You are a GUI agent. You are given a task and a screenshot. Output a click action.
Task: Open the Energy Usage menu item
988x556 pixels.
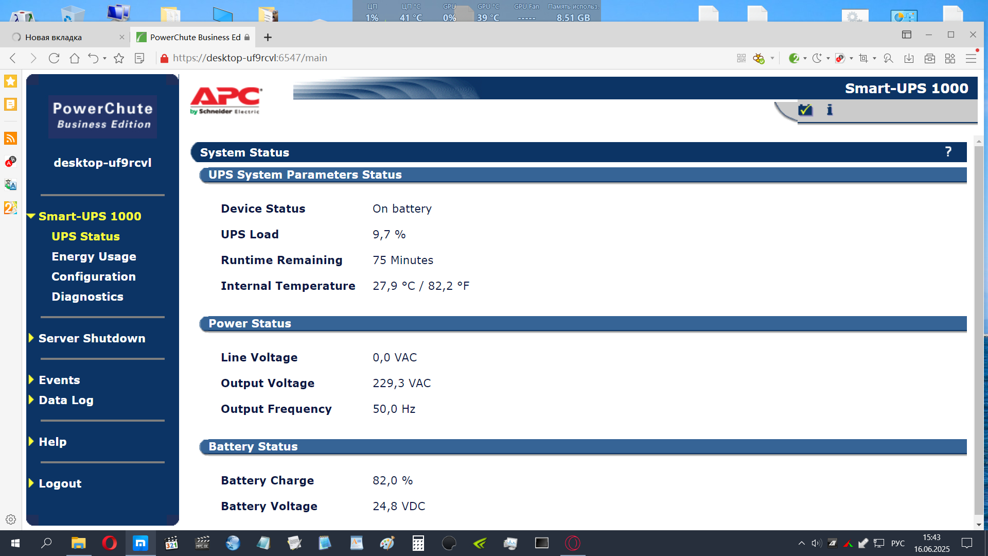pyautogui.click(x=94, y=256)
